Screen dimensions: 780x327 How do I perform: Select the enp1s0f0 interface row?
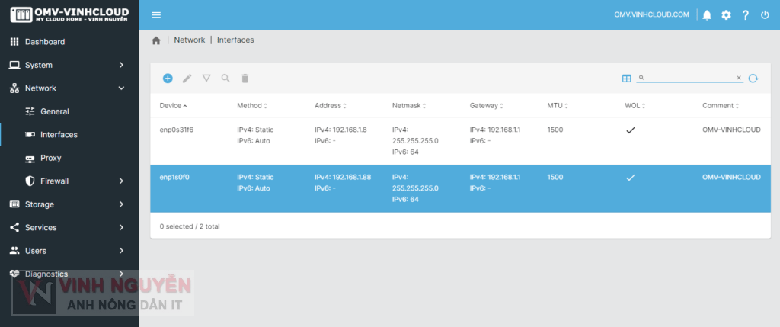pyautogui.click(x=461, y=188)
